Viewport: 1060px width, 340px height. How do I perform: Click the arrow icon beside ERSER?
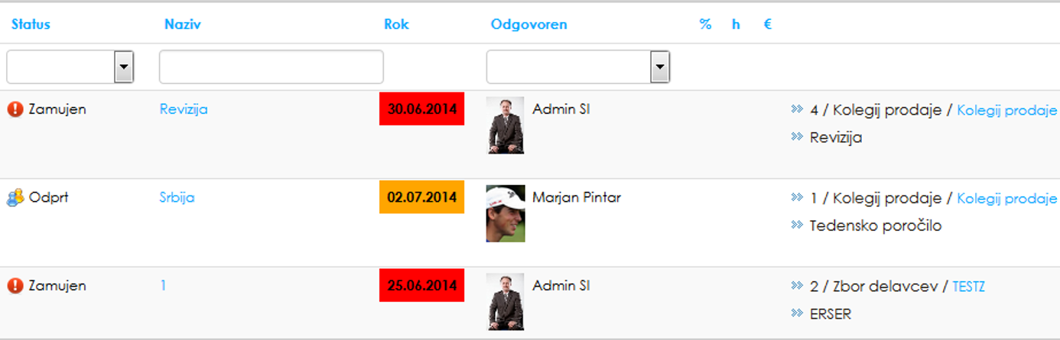pyautogui.click(x=797, y=314)
